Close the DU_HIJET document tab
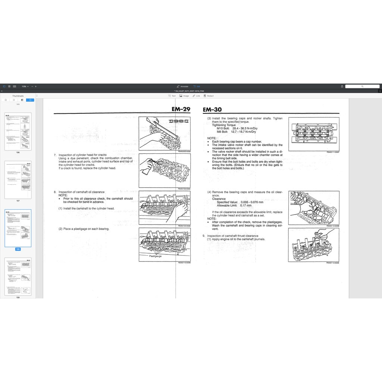The width and height of the screenshot is (382, 382). click(x=1, y=91)
